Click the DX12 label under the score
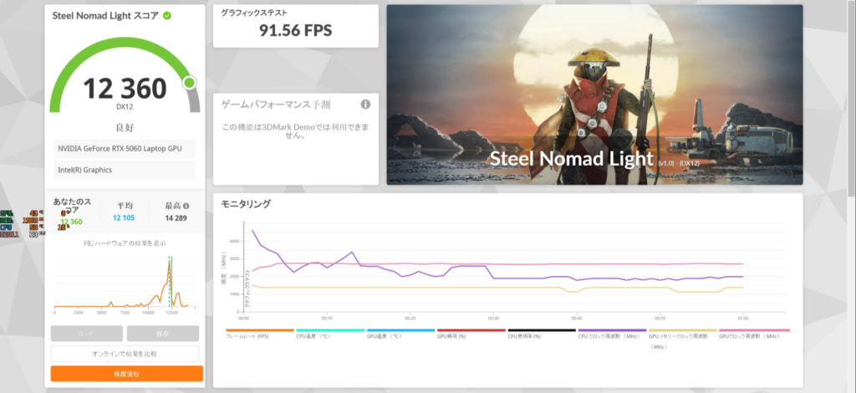856x393 pixels. (125, 107)
